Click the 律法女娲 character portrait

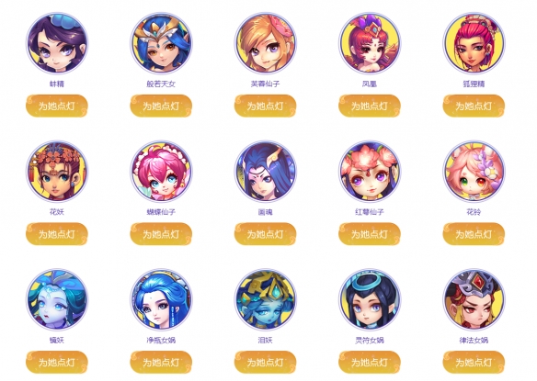pyautogui.click(x=474, y=299)
